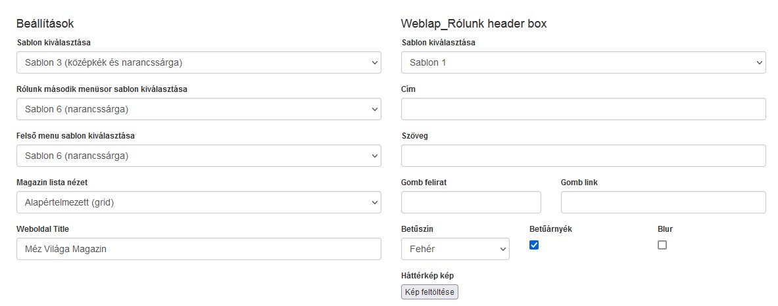Open header box Sablon 1 dropdown
Viewport: 778px width, 306px height.
point(583,62)
